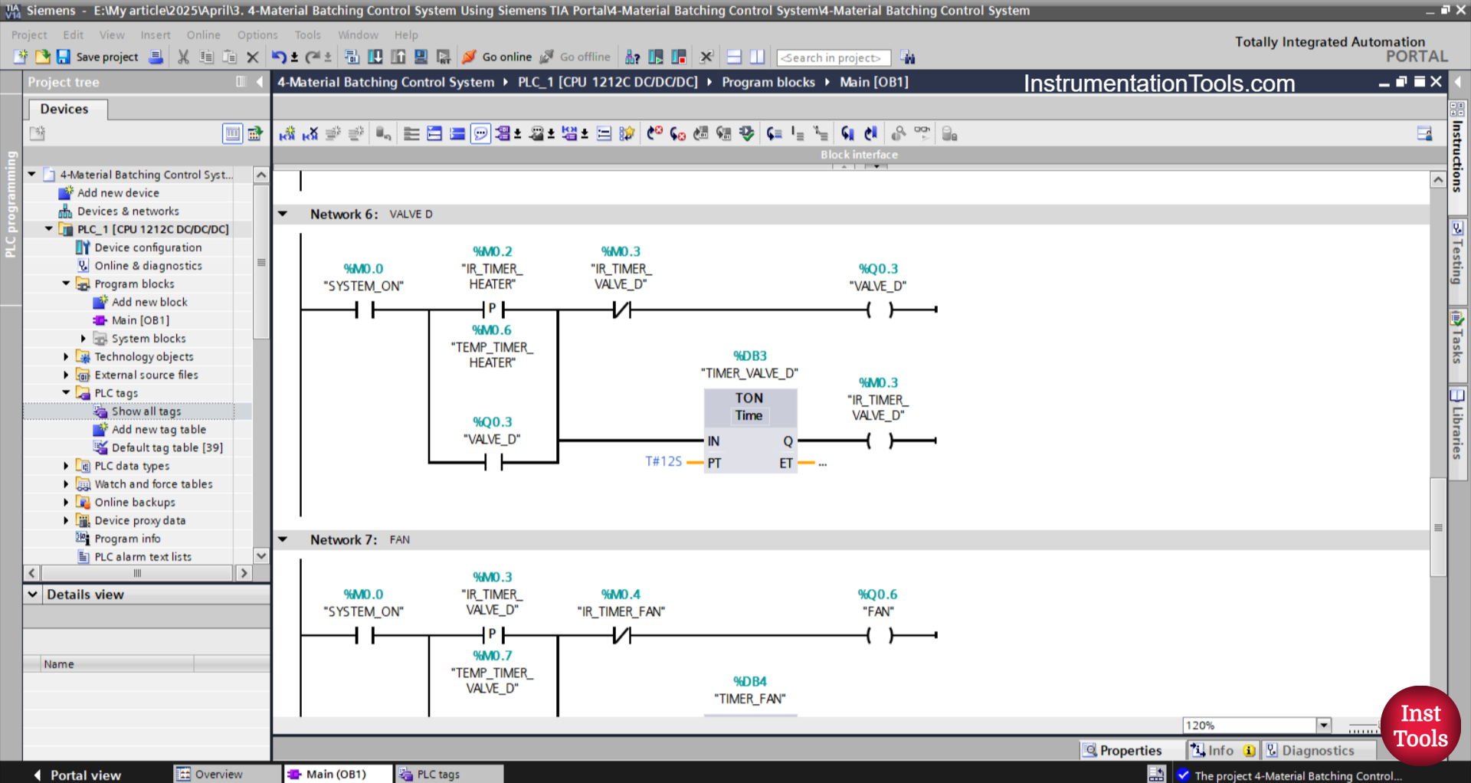The height and width of the screenshot is (783, 1471).
Task: Open the zoom level dropdown showing 120%
Action: pos(1323,725)
